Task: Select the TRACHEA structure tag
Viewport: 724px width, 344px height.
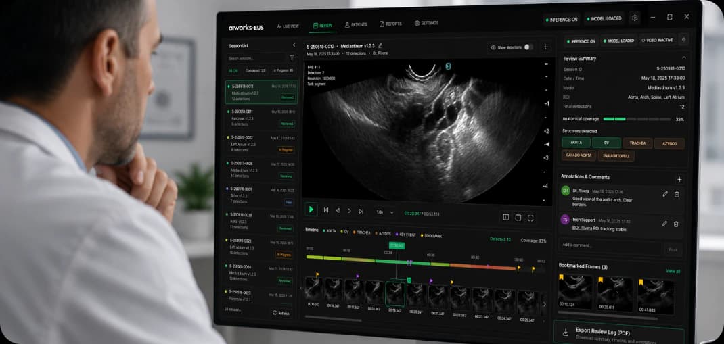Action: click(637, 143)
